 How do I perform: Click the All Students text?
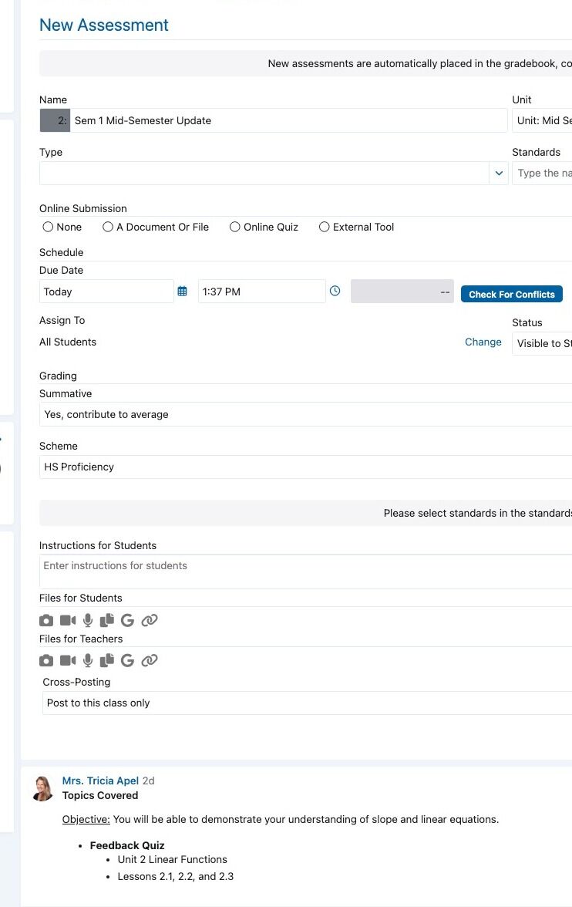(x=68, y=342)
